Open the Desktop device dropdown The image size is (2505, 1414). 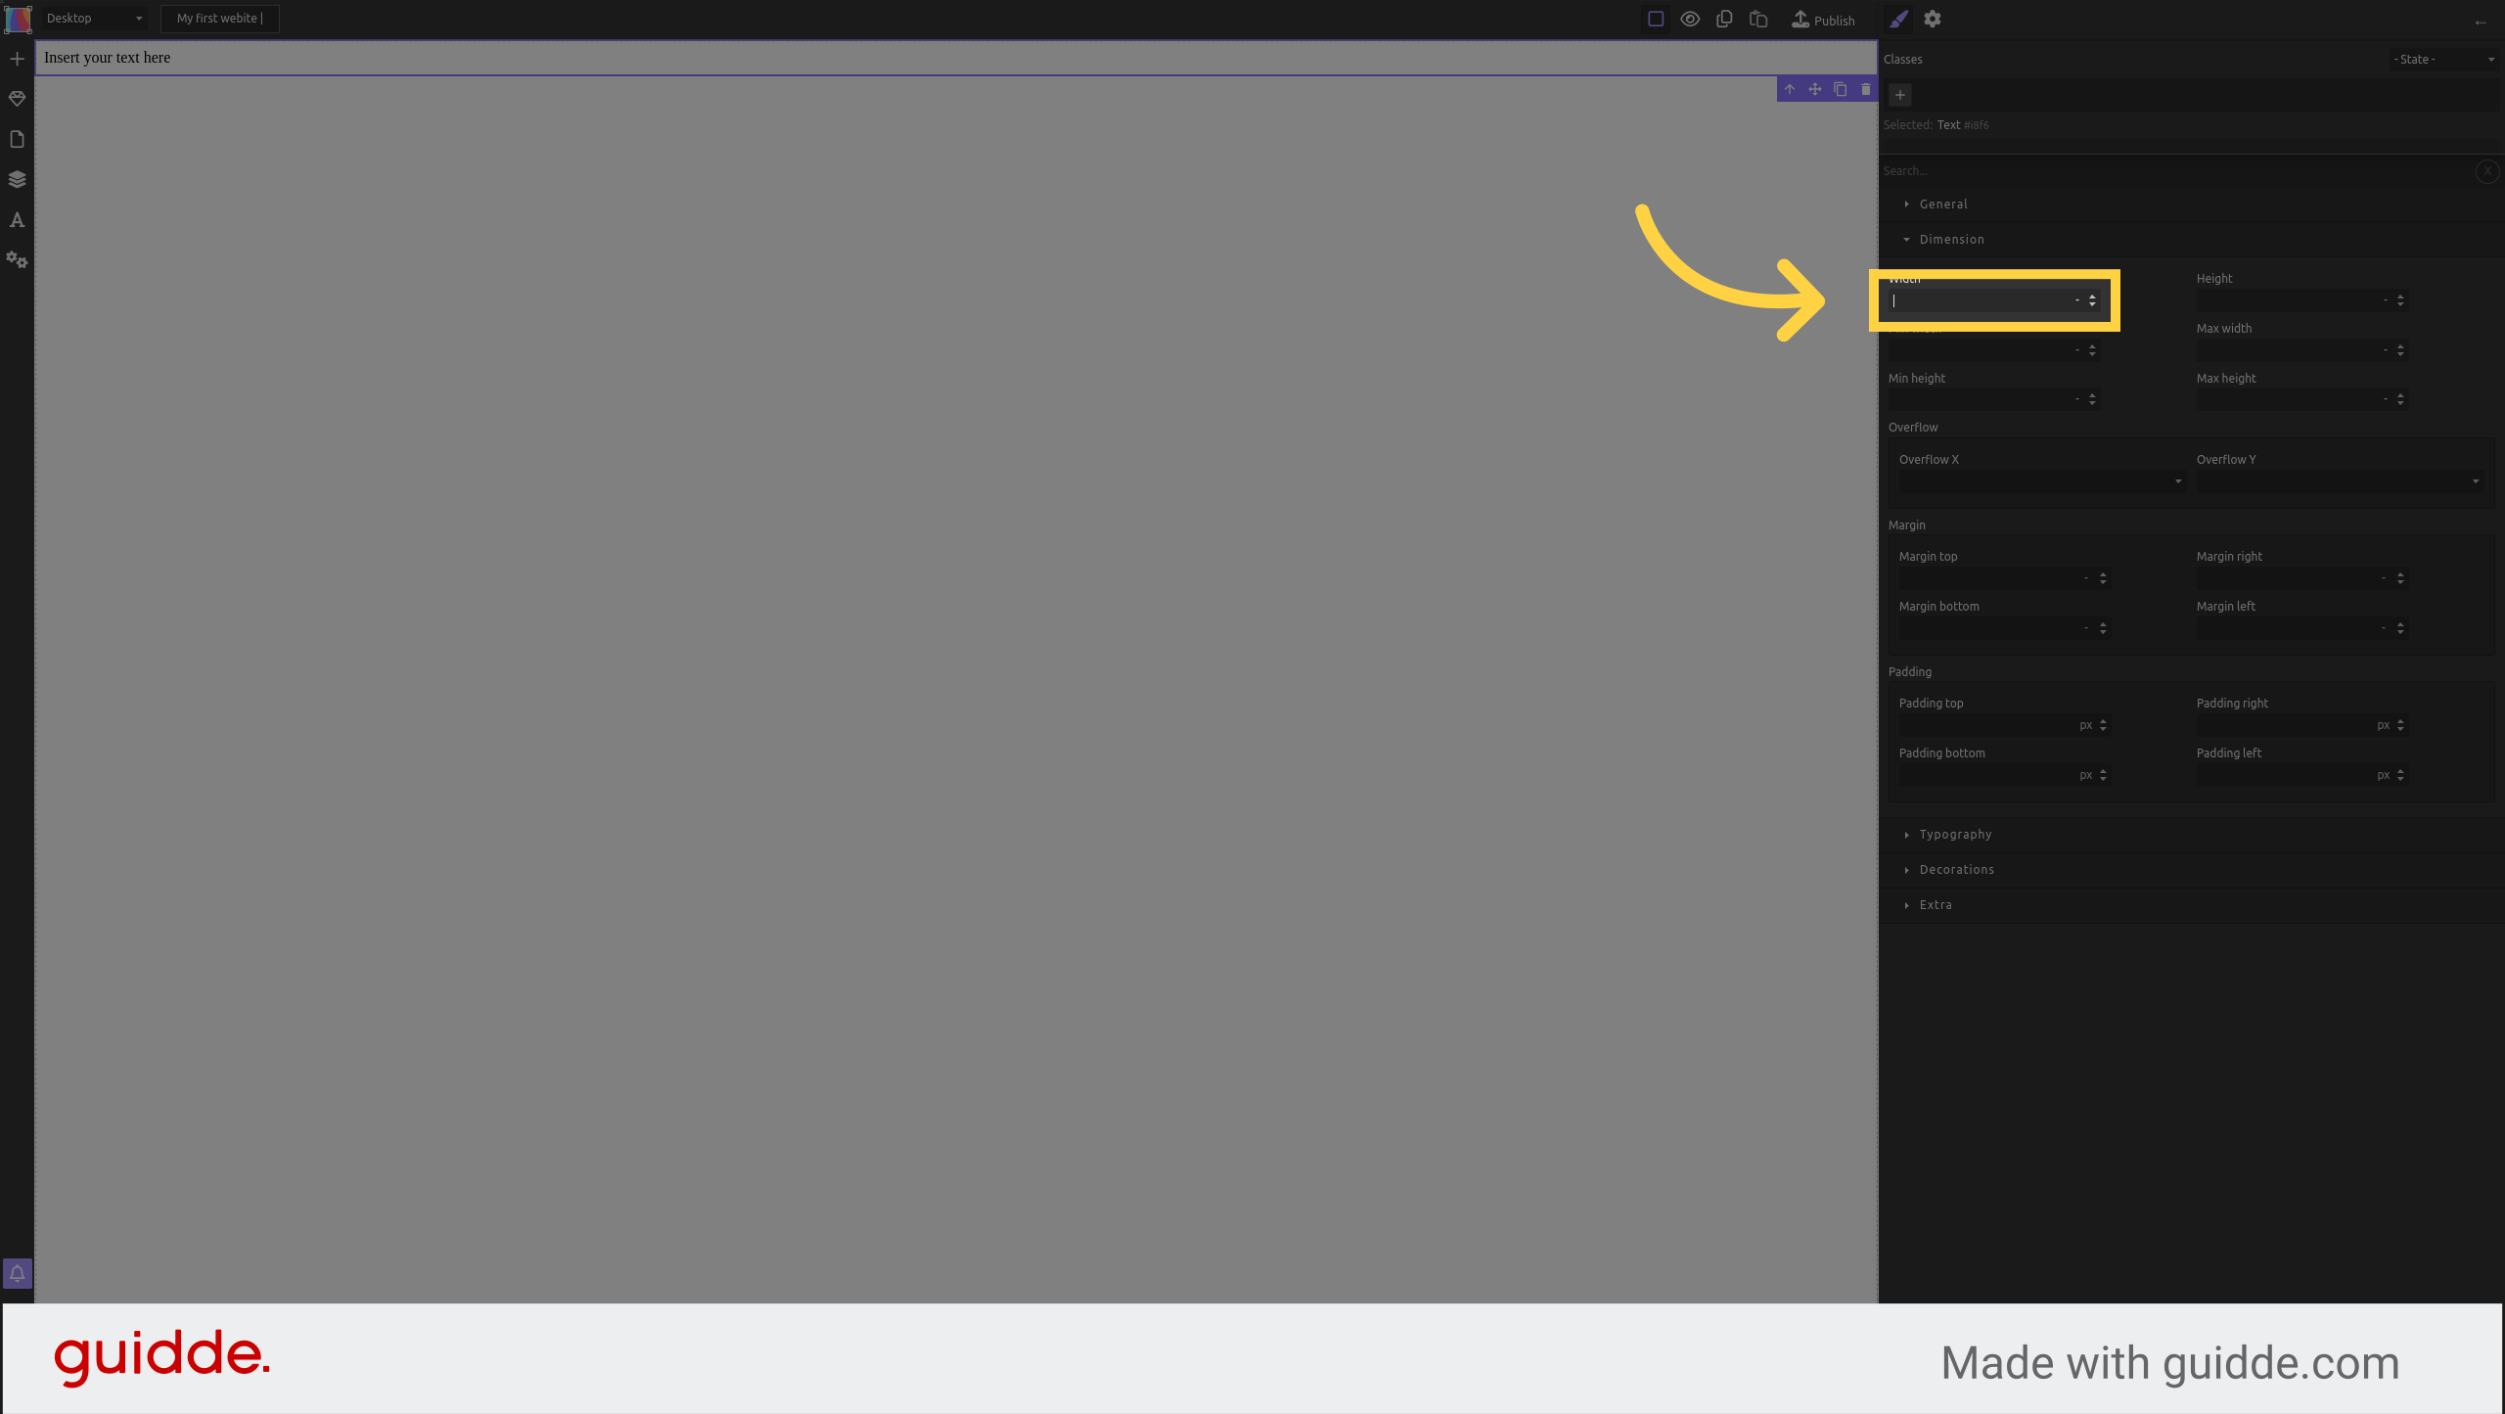coord(94,19)
